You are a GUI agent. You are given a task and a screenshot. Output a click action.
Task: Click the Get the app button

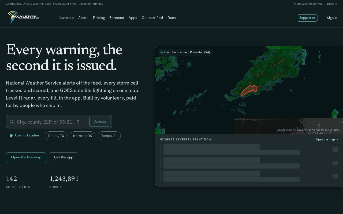(64, 158)
